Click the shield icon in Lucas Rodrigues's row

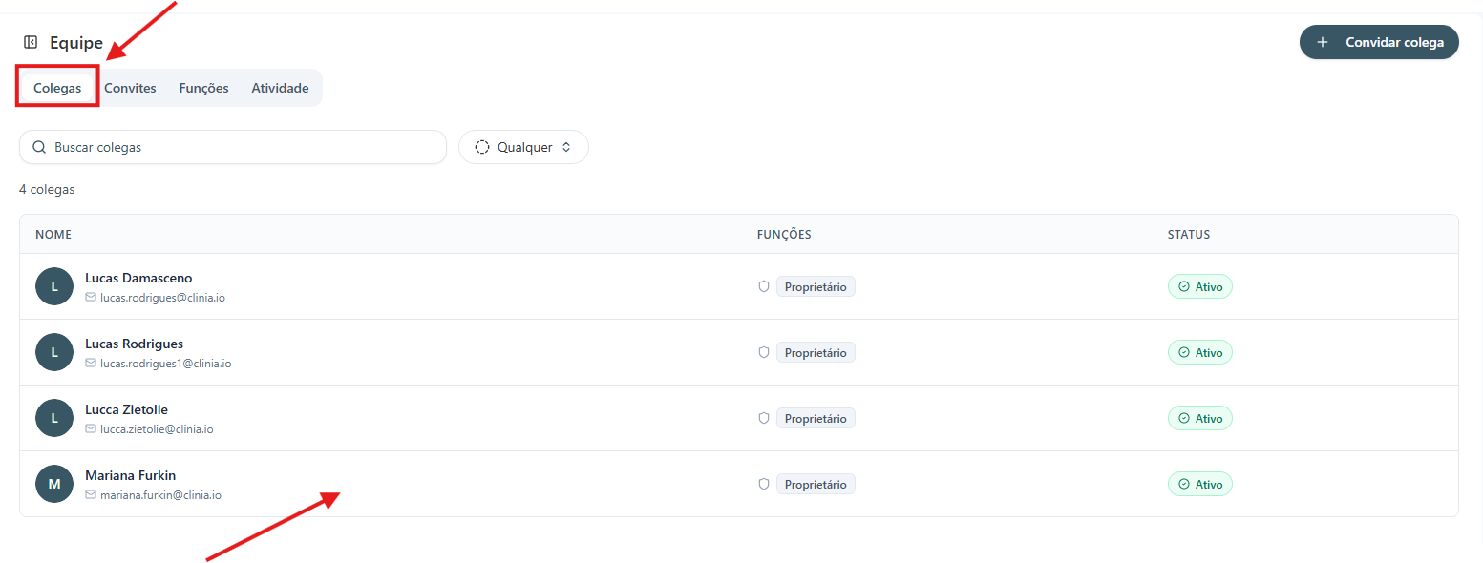[x=764, y=352]
